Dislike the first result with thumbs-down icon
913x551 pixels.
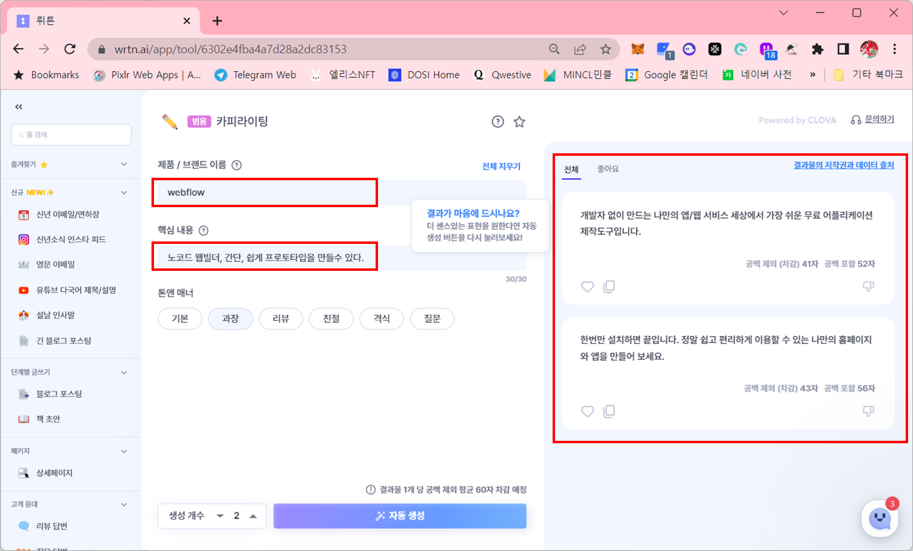coord(868,287)
